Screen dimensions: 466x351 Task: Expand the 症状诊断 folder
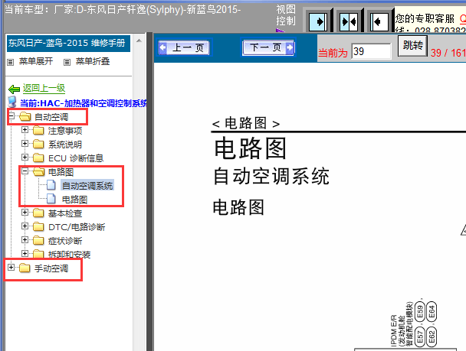coord(25,240)
